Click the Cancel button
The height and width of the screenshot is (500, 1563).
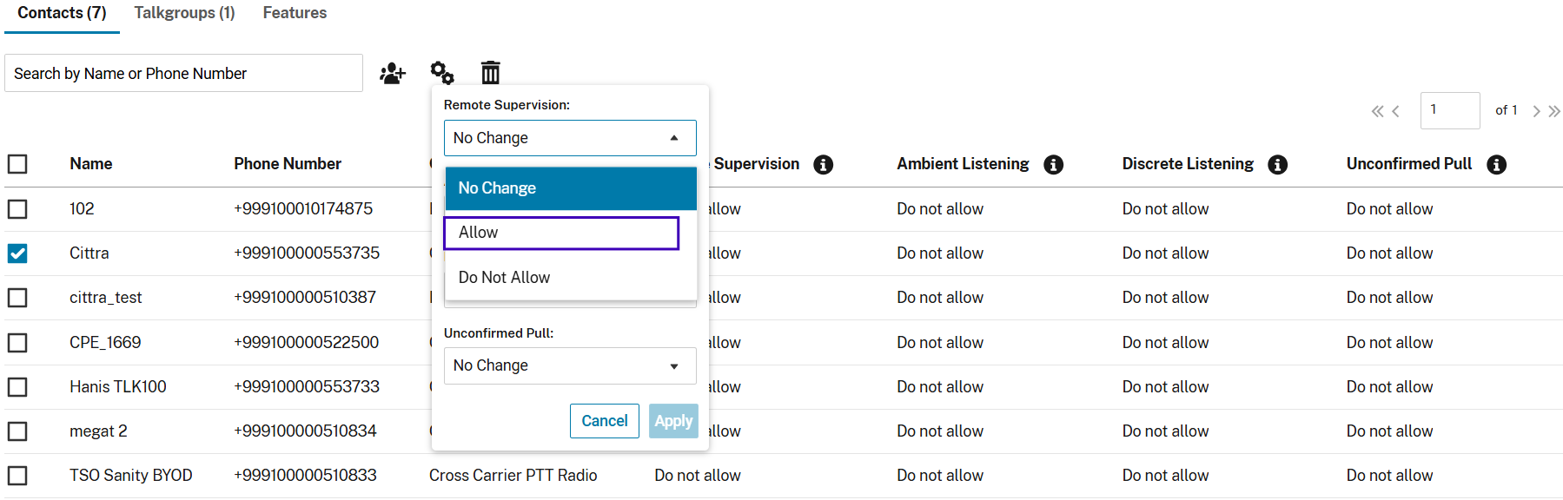[605, 421]
